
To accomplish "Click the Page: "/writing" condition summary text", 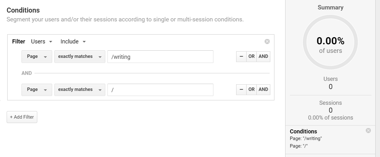I will pos(306,138).
